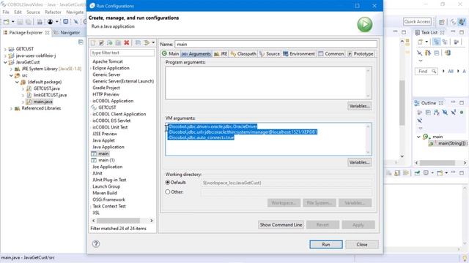Minimize the Task List panel
469x263 pixels.
point(453,32)
